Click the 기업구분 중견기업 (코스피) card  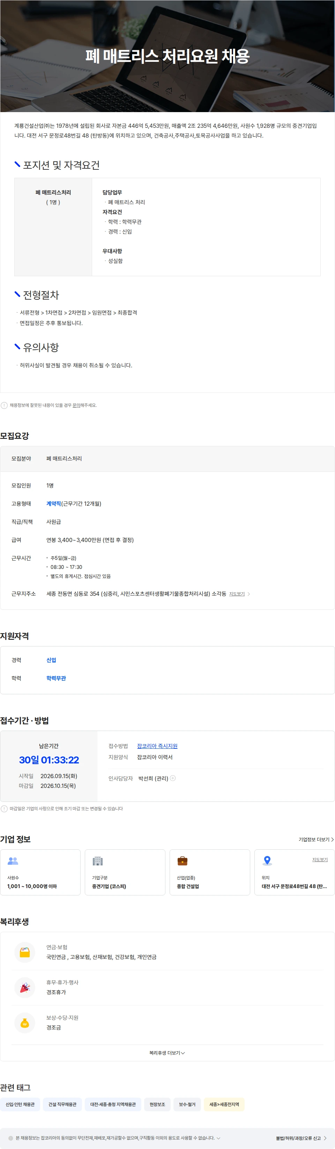point(125,872)
